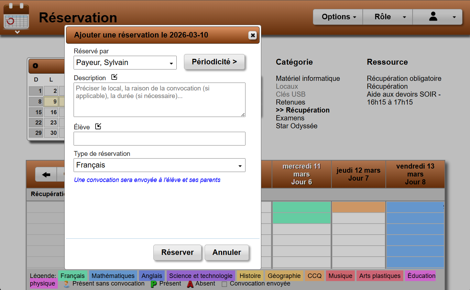This screenshot has height=290, width=470.
Task: Go to previous month in mini calendar
Action: (x=35, y=66)
